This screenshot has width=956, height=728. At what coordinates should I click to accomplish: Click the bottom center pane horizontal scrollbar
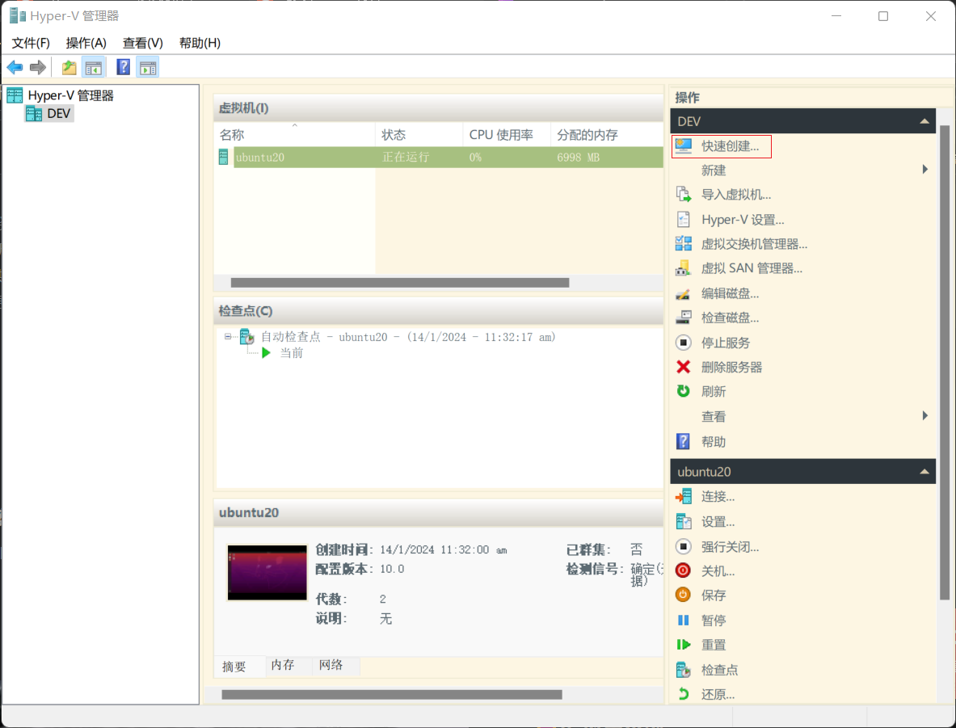coord(392,694)
